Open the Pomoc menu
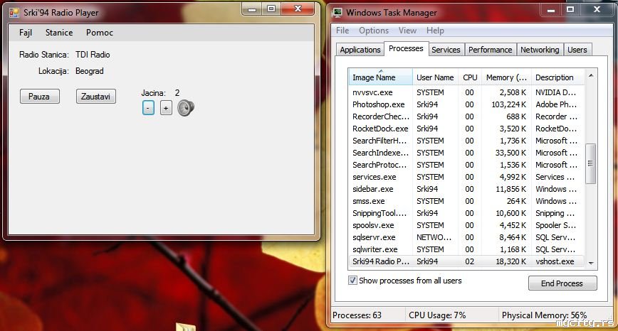Screen dimensions: 618x331 100,33
